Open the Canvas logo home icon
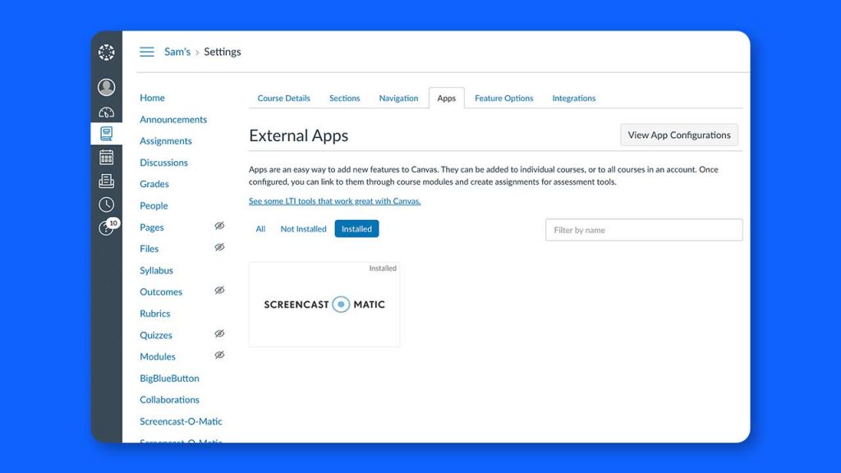Screen dimensions: 841x473 (x=106, y=51)
